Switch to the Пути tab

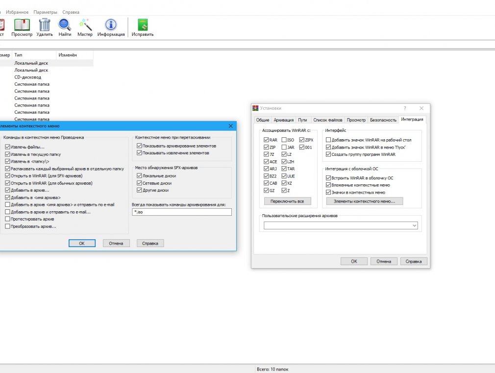[302, 120]
